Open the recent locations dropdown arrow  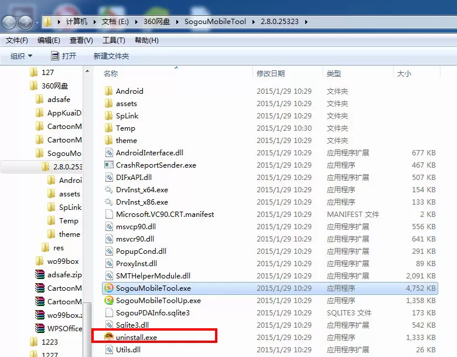coord(37,22)
